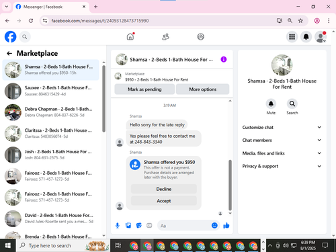Open the network icon in system tray
The image size is (336, 252).
(x=294, y=245)
